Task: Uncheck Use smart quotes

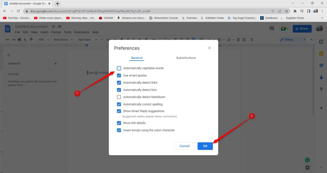Action: tap(119, 75)
